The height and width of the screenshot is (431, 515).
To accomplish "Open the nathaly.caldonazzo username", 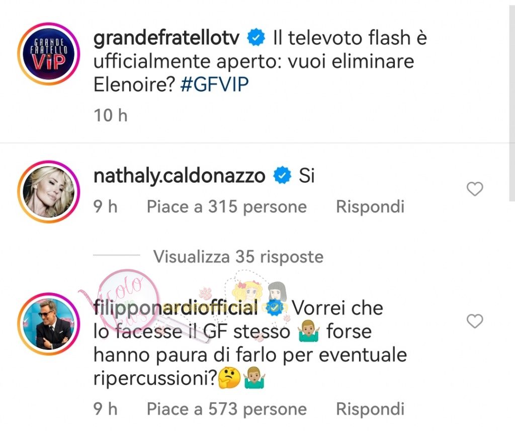I will coord(180,176).
